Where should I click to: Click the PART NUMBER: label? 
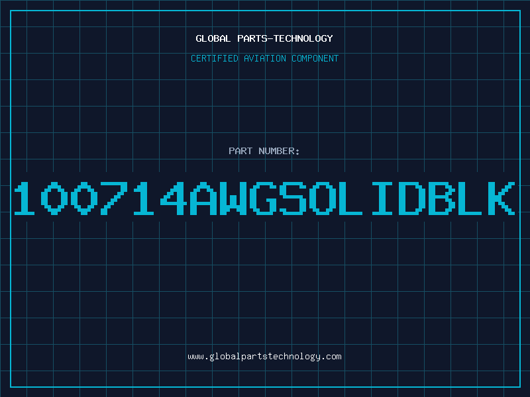(264, 151)
